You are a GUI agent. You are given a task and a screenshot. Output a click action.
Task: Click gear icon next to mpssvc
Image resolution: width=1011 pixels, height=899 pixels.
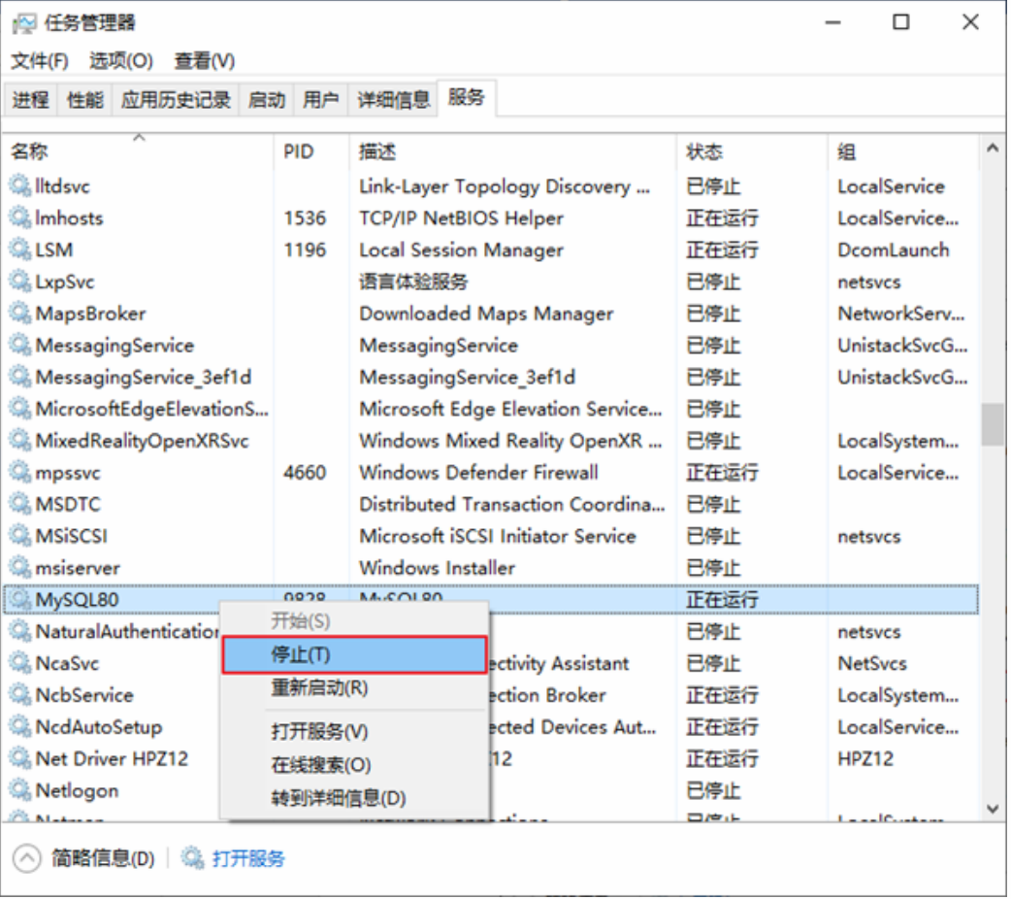pos(20,473)
